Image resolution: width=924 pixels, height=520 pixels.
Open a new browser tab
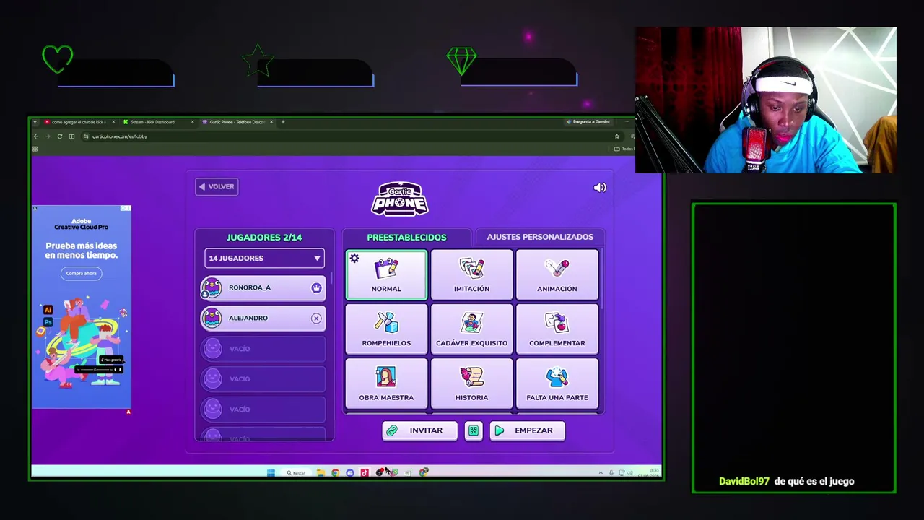(283, 122)
